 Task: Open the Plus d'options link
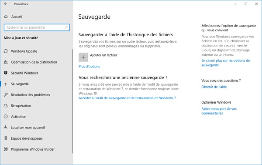pyautogui.click(x=90, y=67)
